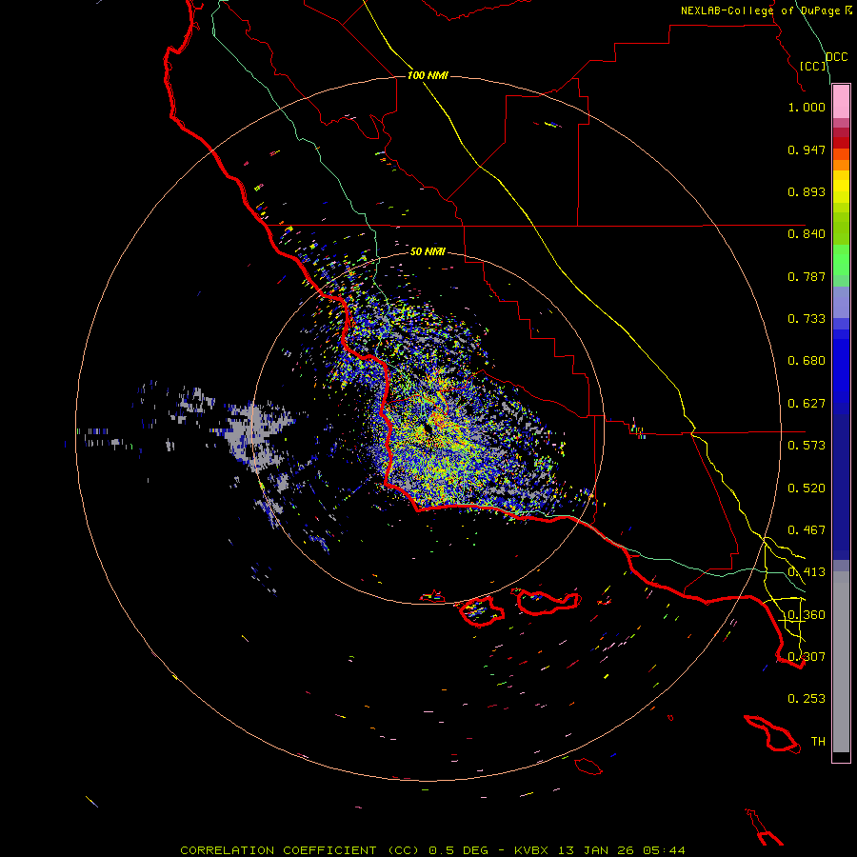Click the 0.627 color scale value
Image resolution: width=857 pixels, height=857 pixels.
(807, 404)
